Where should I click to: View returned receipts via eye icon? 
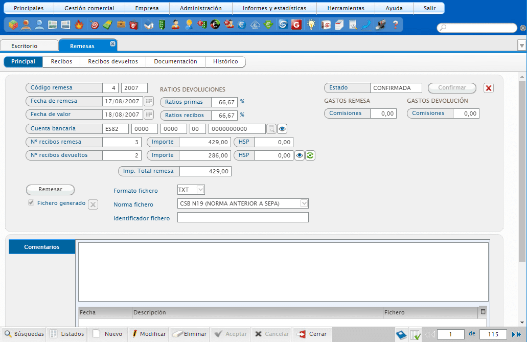(x=300, y=155)
